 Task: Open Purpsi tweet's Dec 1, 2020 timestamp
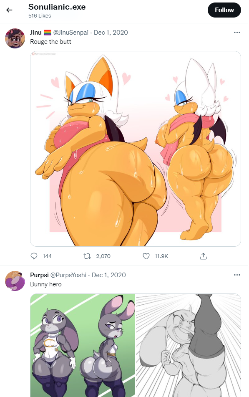pyautogui.click(x=109, y=275)
